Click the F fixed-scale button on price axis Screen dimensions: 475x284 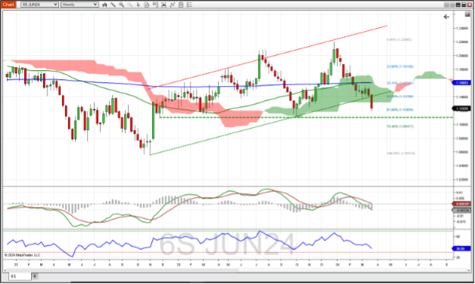467,14
